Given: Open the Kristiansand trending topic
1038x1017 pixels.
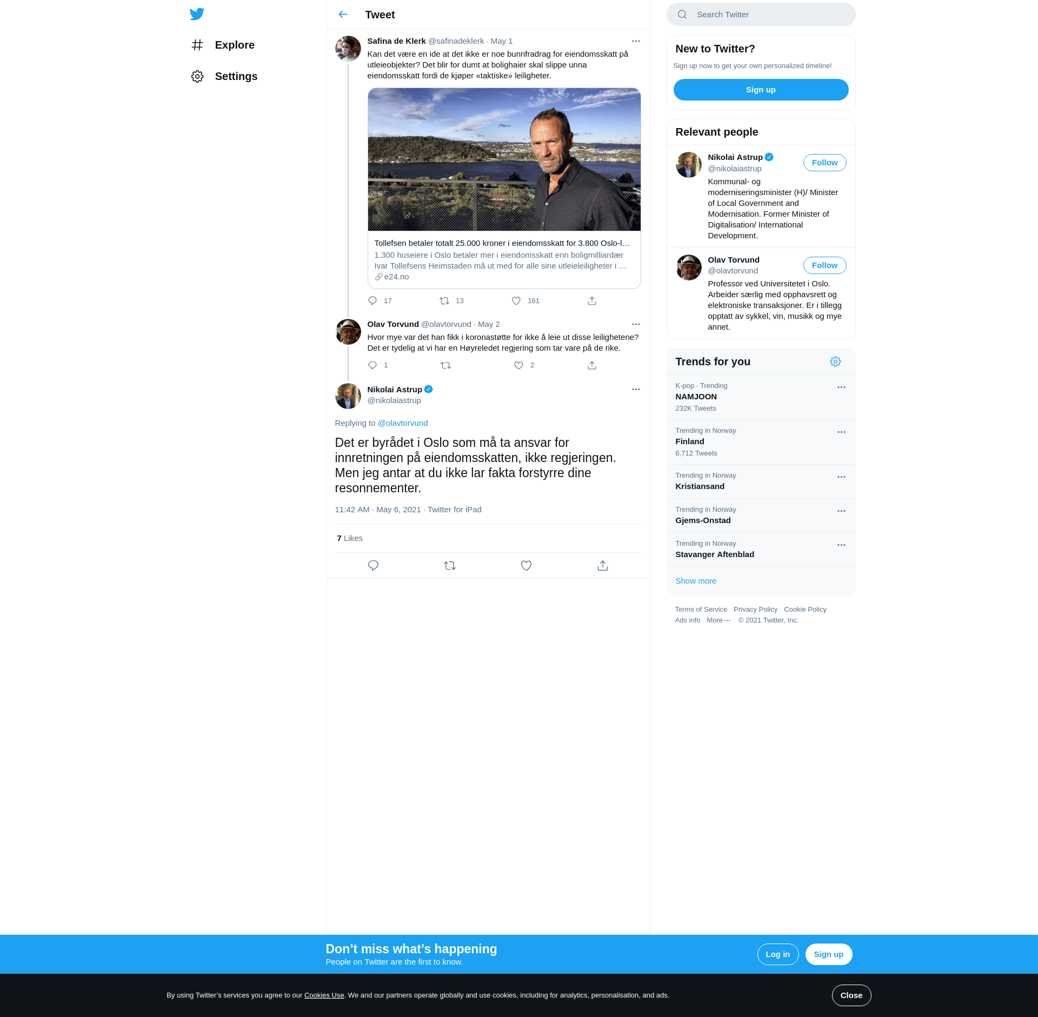Looking at the screenshot, I should point(761,481).
